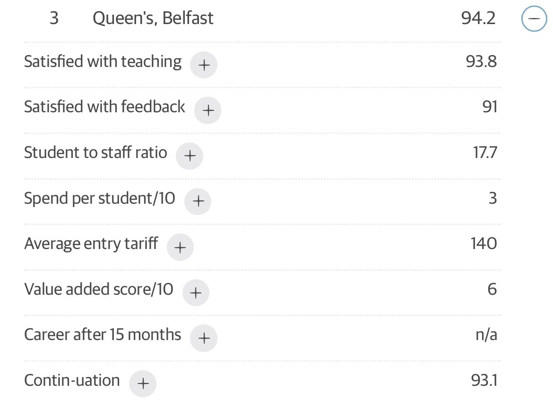The height and width of the screenshot is (416, 553).
Task: Select the Student to staff ratio label
Action: click(x=95, y=152)
